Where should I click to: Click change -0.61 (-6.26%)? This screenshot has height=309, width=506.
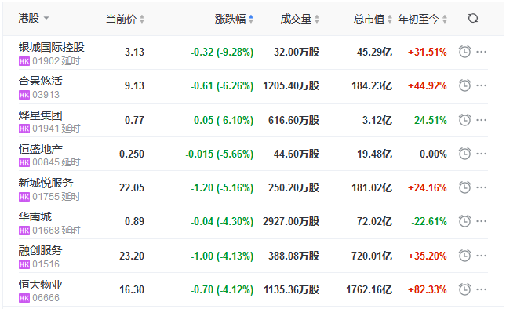coord(222,85)
